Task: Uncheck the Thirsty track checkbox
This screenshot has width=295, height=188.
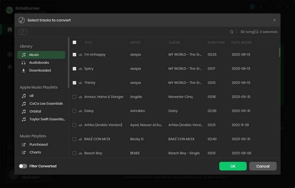Action: click(75, 83)
